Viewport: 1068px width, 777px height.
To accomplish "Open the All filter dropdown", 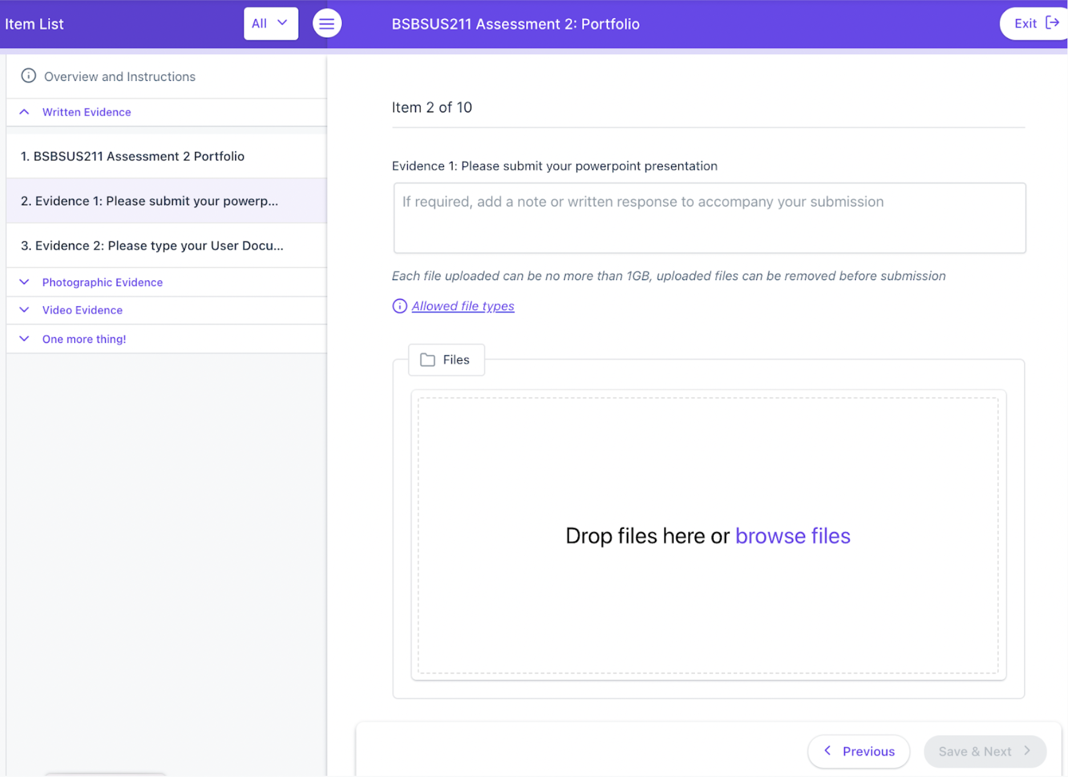I will point(271,23).
